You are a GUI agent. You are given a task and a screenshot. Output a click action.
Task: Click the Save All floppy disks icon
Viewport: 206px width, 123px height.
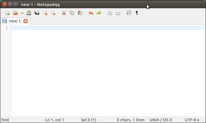(x=37, y=13)
